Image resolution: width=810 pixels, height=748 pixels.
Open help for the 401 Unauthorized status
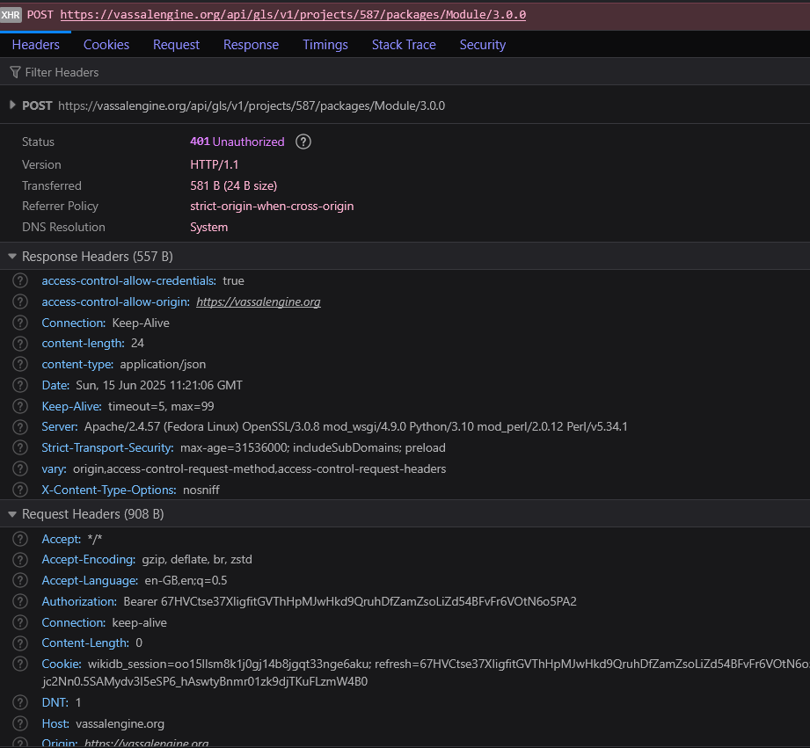coord(303,142)
